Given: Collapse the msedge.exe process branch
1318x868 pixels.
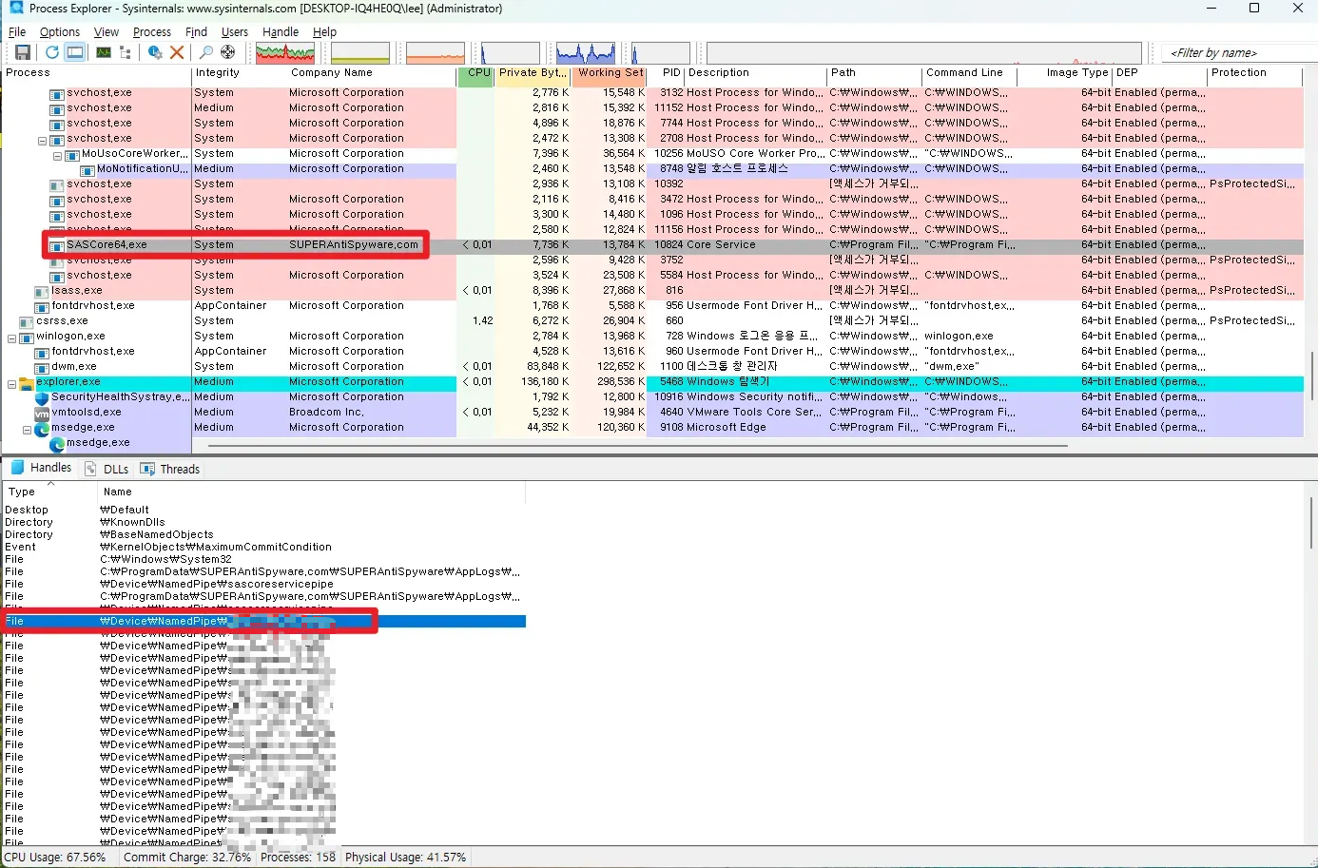Looking at the screenshot, I should point(28,429).
